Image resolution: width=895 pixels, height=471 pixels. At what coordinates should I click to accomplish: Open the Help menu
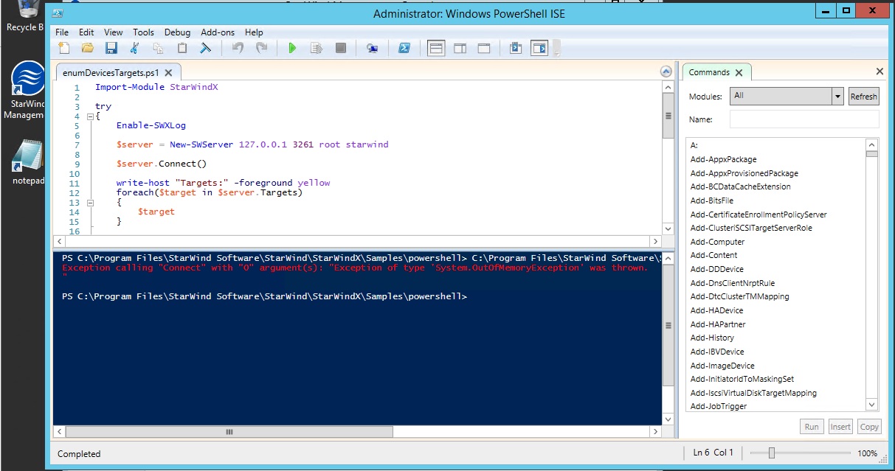pyautogui.click(x=254, y=32)
